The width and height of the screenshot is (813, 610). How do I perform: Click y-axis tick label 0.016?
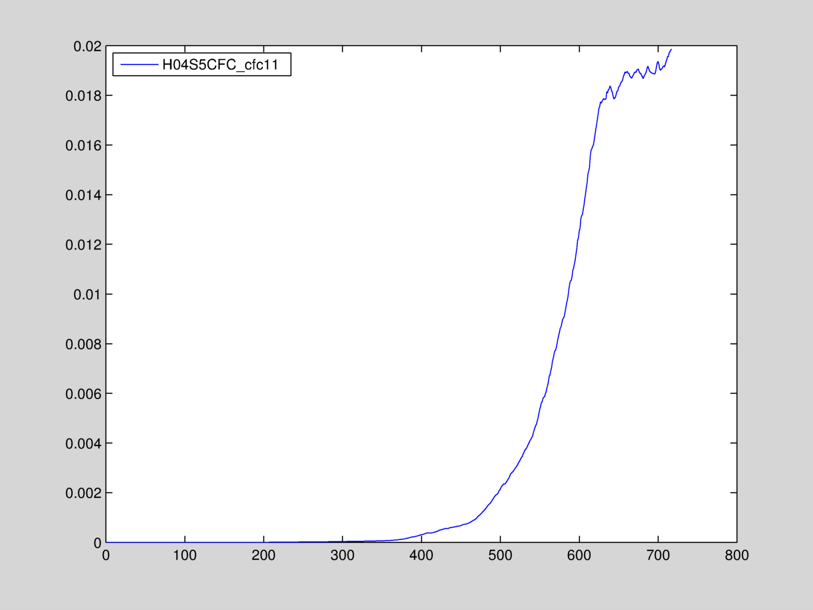[83, 145]
